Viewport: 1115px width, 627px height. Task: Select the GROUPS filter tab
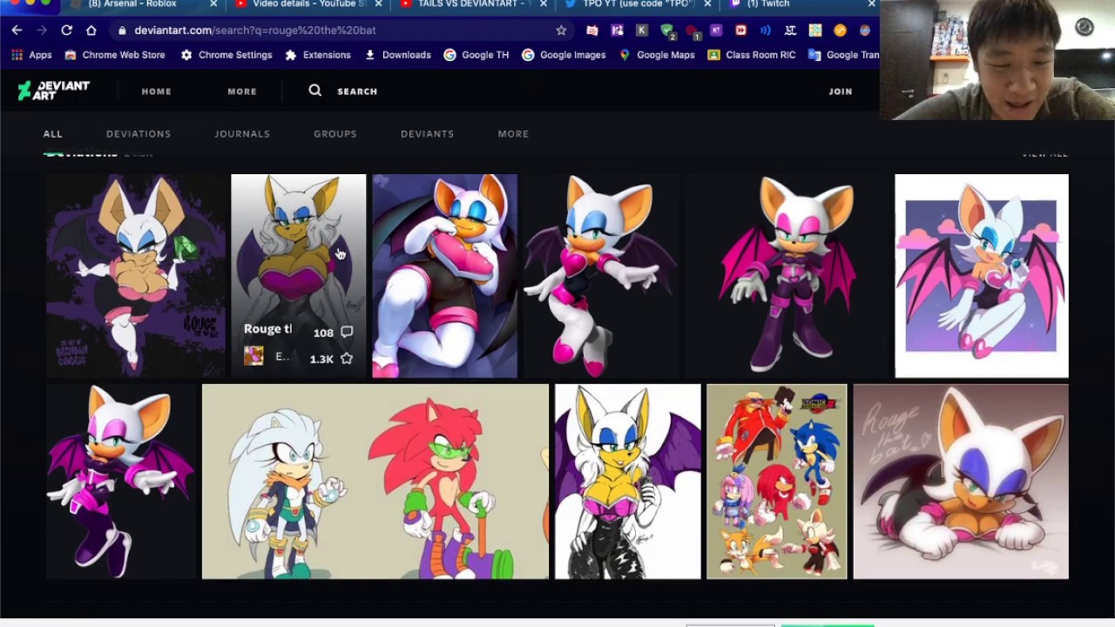click(335, 134)
